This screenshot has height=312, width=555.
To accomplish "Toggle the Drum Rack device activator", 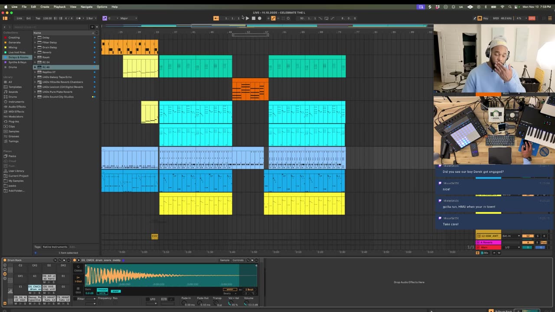I will click(5, 260).
